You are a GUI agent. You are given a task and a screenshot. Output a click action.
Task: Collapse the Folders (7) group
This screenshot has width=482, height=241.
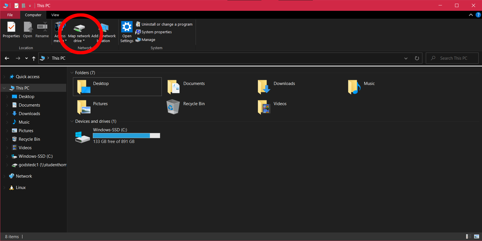72,73
